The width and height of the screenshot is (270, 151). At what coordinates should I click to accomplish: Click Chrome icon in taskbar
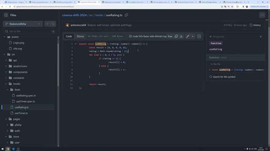(x=8, y=149)
